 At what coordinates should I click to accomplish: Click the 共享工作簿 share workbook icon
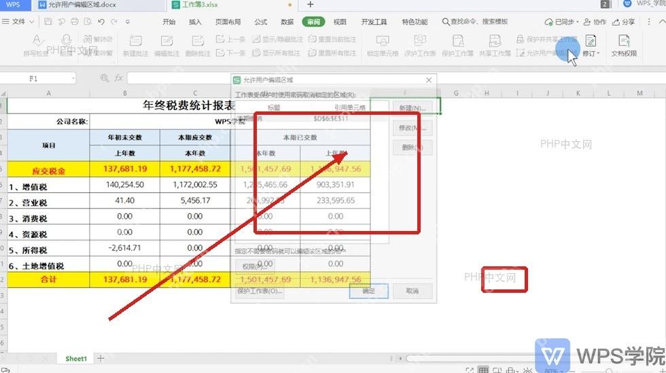[495, 41]
